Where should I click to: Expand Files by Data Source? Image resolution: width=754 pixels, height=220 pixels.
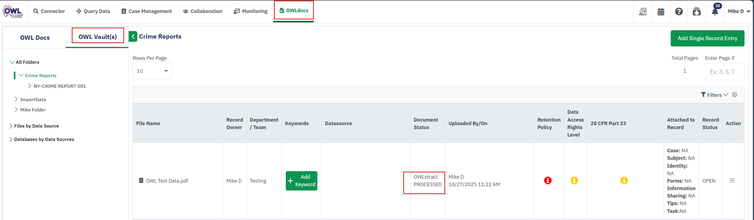click(x=11, y=126)
